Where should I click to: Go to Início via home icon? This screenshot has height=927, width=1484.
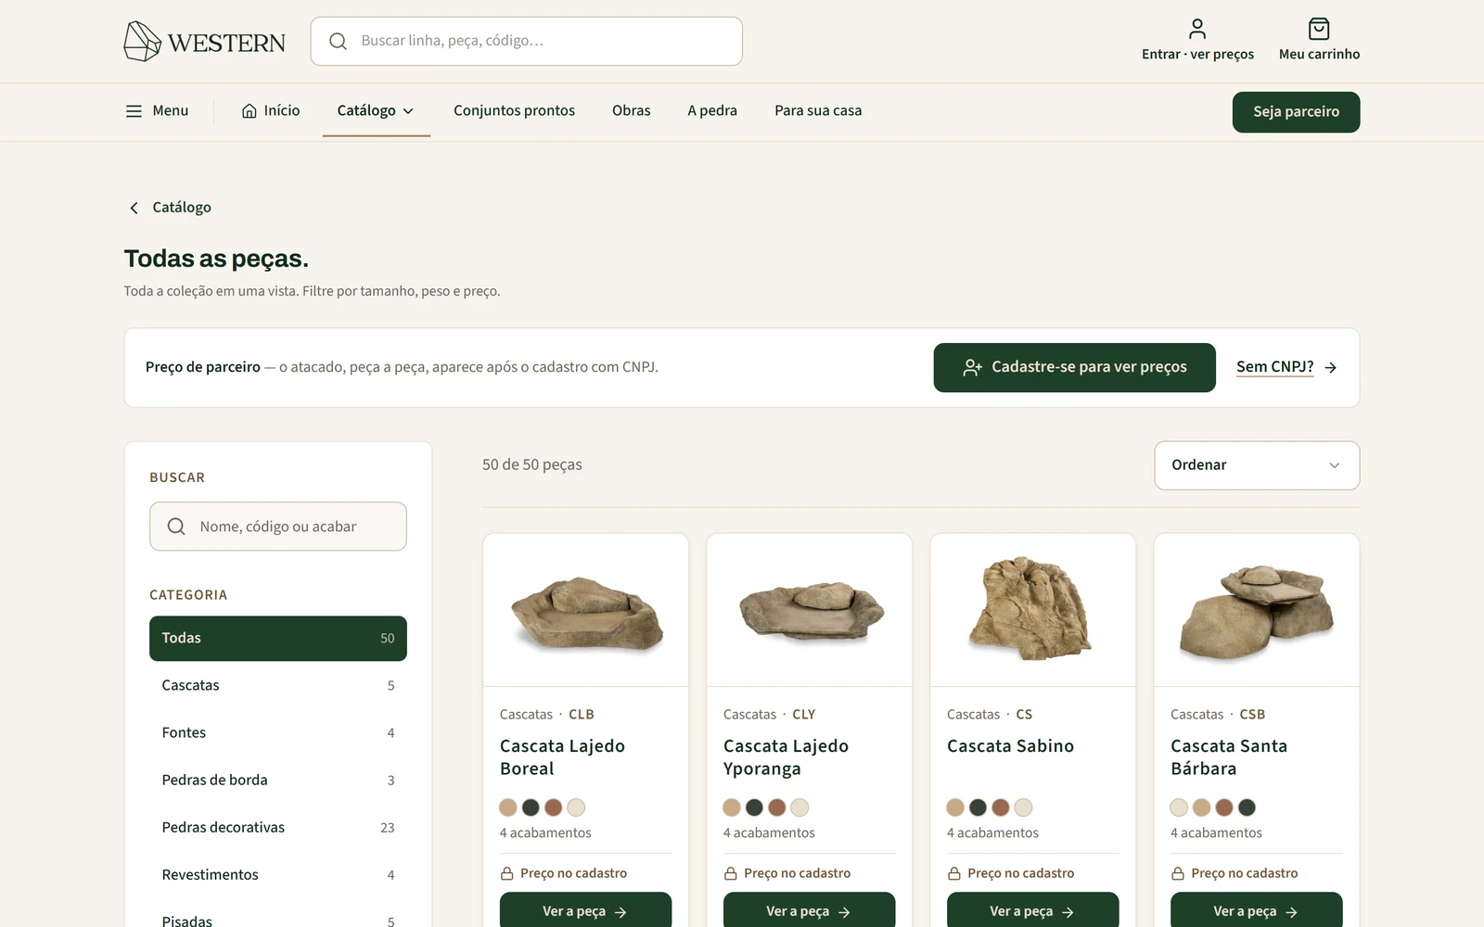(x=249, y=111)
